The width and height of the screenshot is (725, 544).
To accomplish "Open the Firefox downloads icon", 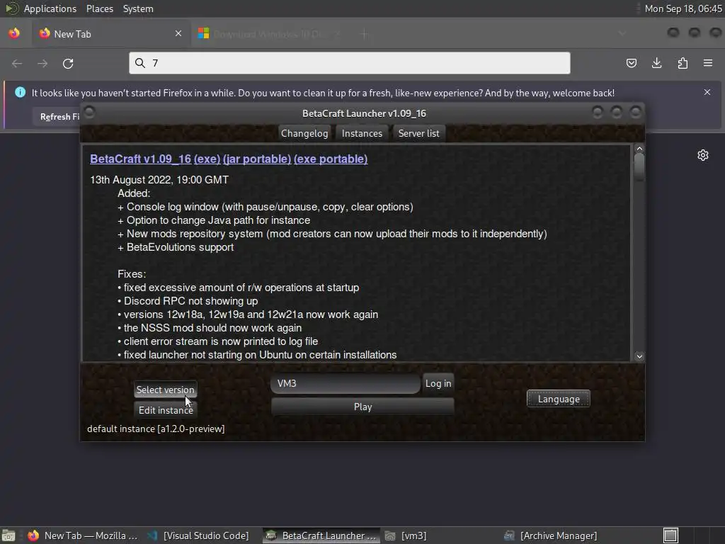I will (x=656, y=63).
